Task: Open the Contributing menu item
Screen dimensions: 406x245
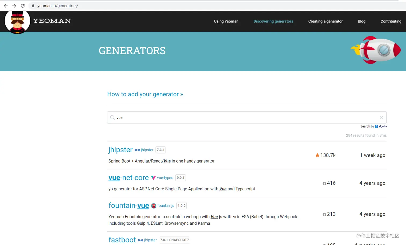Action: [x=391, y=21]
